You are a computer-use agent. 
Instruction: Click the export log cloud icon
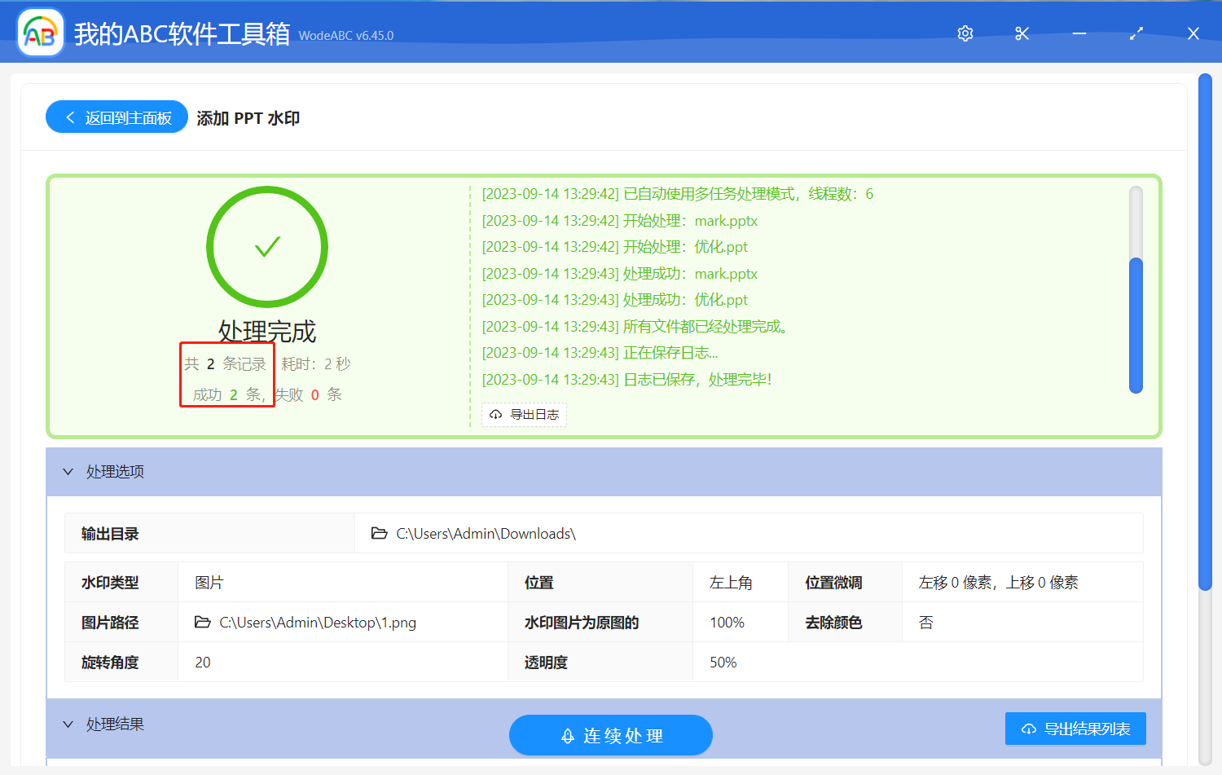[x=496, y=415]
